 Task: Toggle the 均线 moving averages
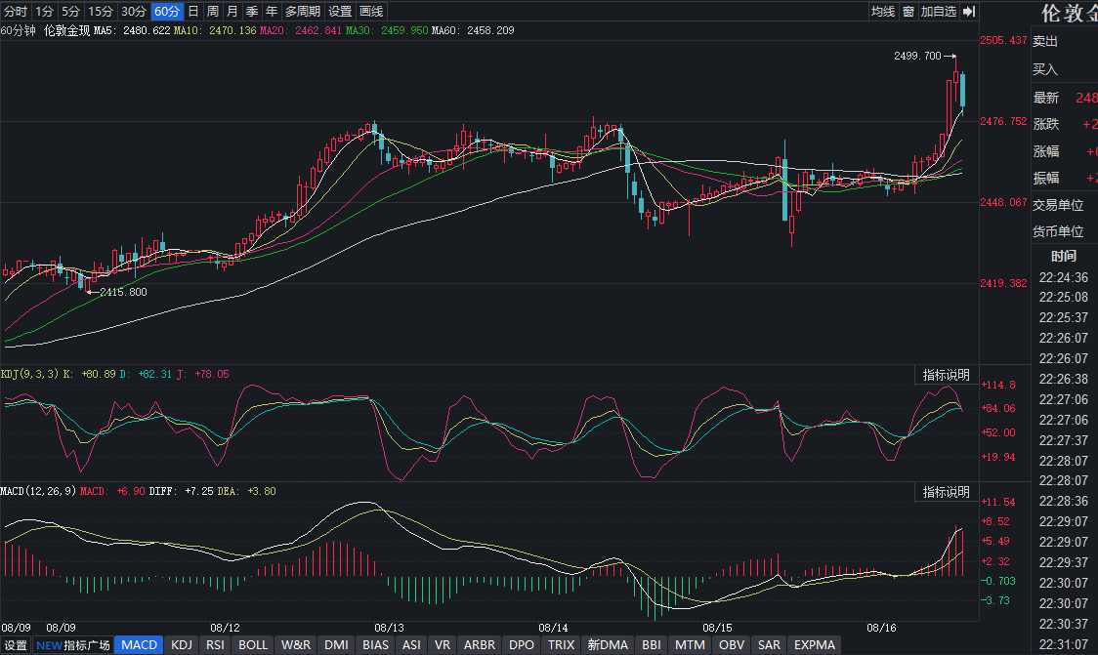[883, 11]
